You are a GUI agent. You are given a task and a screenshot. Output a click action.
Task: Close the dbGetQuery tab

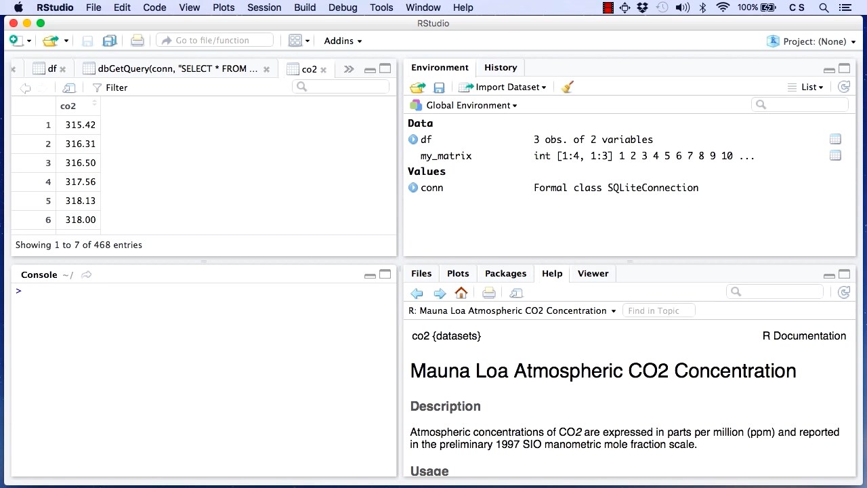click(x=266, y=69)
